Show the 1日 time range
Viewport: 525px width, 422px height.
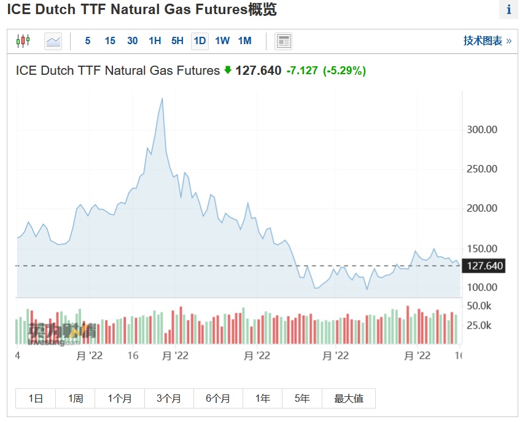coord(36,398)
